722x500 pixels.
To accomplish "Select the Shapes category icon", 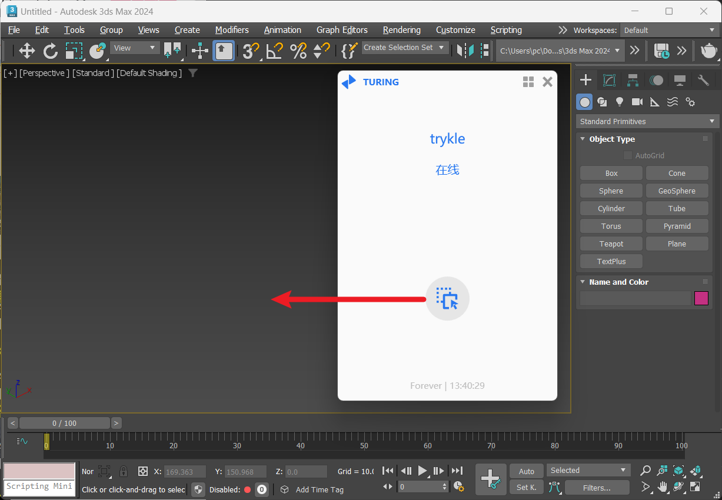I will 602,102.
